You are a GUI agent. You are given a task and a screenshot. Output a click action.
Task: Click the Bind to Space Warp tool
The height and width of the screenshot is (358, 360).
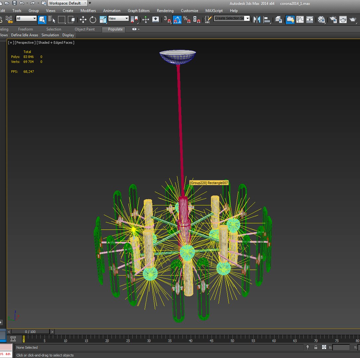tap(9, 20)
